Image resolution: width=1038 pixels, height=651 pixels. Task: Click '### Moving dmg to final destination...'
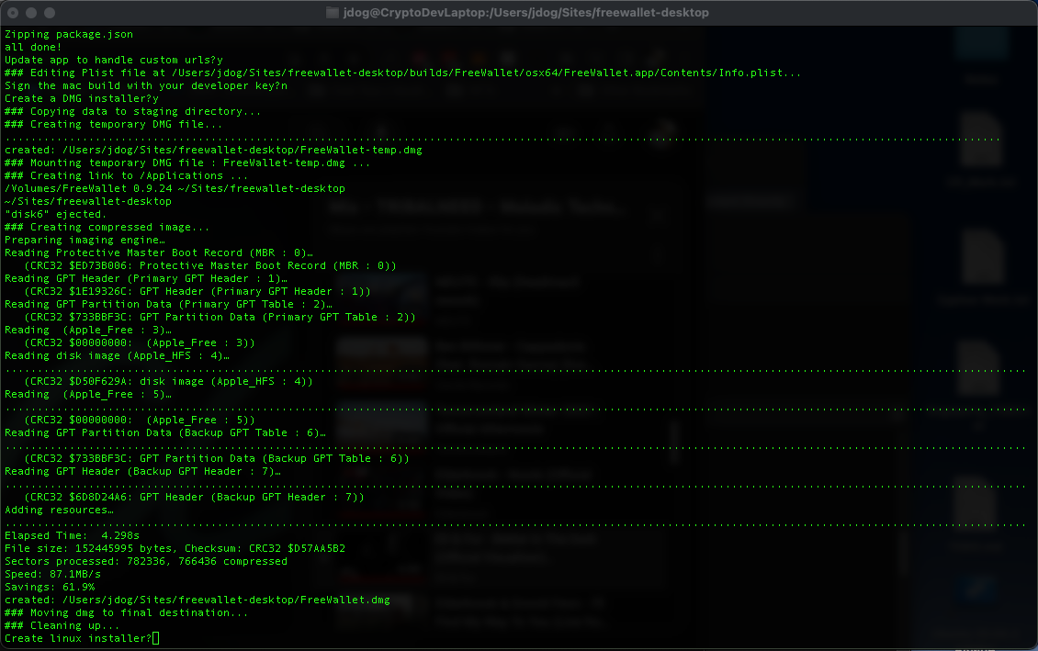(x=127, y=612)
